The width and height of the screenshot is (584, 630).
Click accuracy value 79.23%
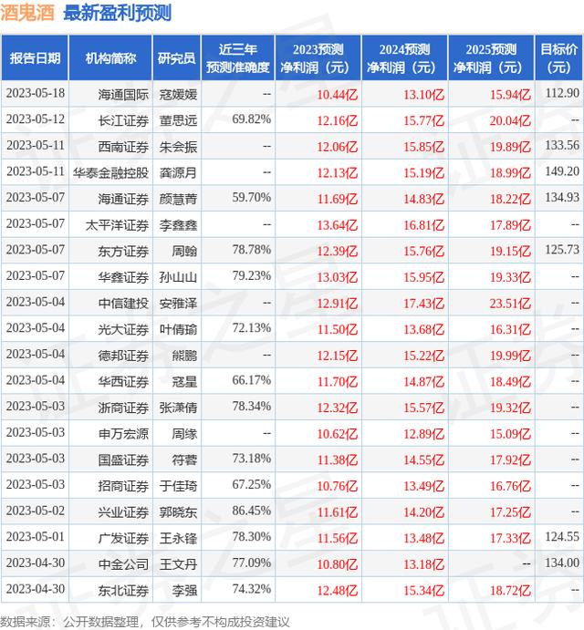click(x=251, y=276)
